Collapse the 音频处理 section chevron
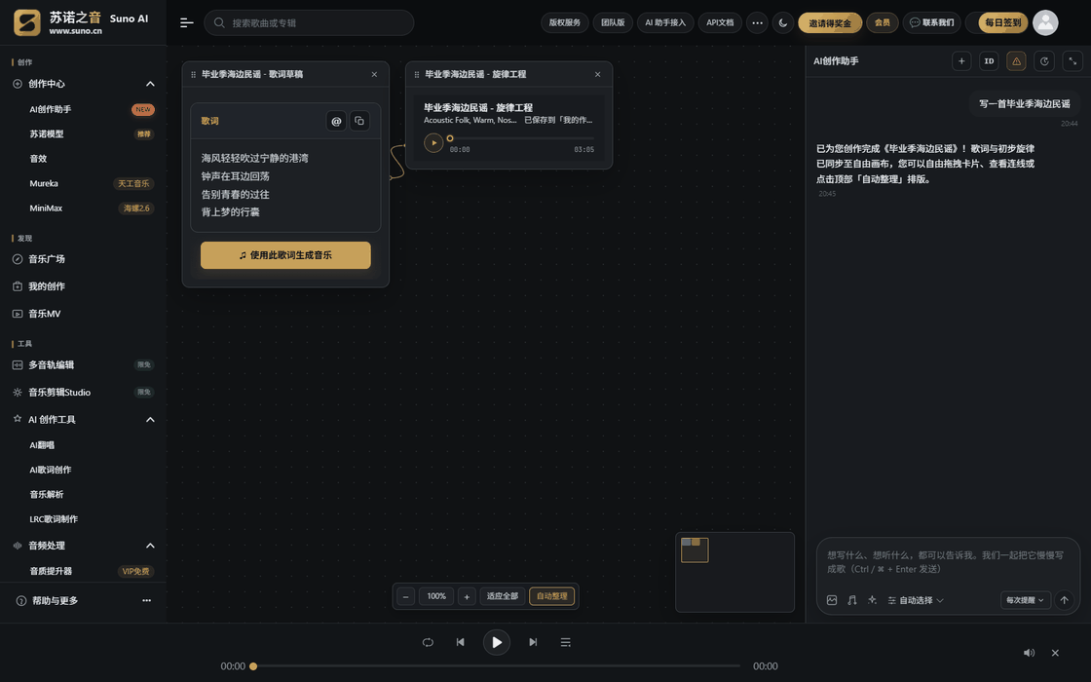This screenshot has width=1091, height=682. click(150, 546)
